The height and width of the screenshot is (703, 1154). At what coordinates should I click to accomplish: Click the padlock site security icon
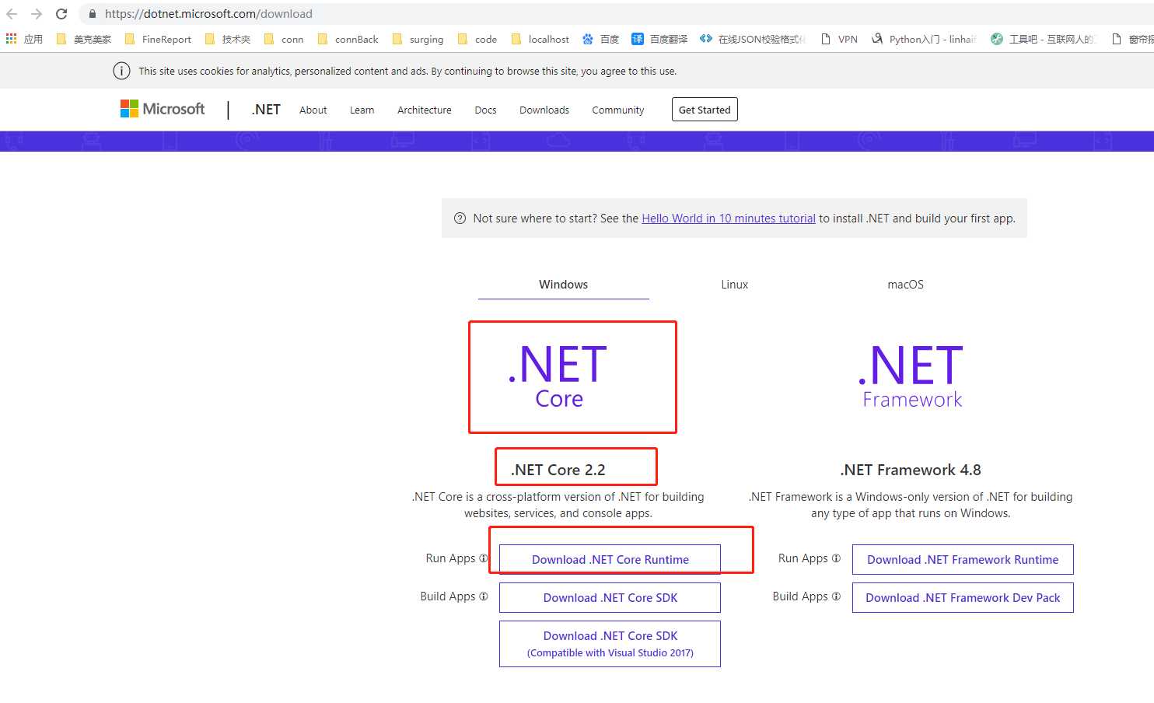click(93, 14)
